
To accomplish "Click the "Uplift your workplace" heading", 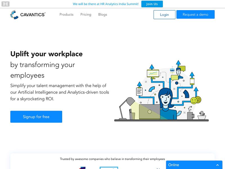I will pos(46,54).
